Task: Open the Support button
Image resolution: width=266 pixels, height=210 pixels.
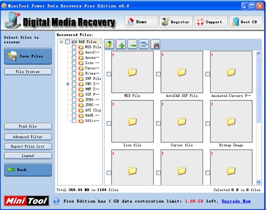Action: coord(211,22)
